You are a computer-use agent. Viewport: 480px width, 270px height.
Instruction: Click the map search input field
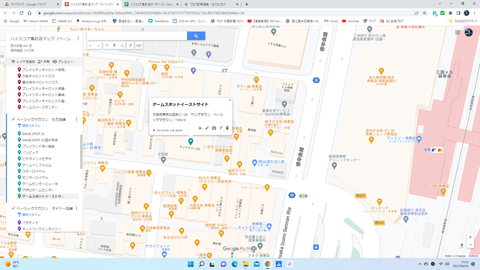point(137,36)
